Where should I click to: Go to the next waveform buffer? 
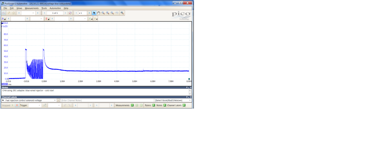pos(65,13)
